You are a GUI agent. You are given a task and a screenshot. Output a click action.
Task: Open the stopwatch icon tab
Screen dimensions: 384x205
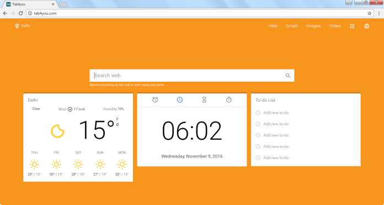click(x=229, y=99)
